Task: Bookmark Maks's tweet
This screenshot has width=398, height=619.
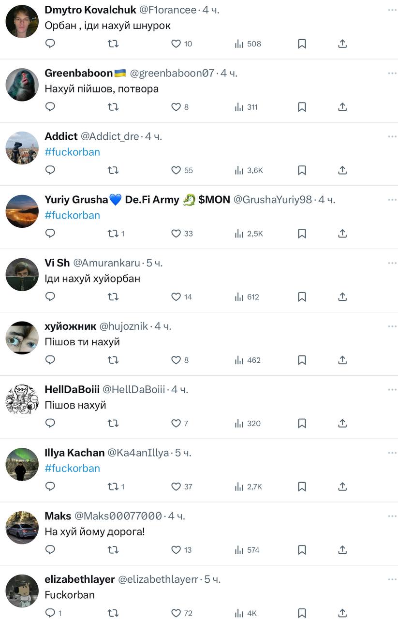Action: click(302, 550)
